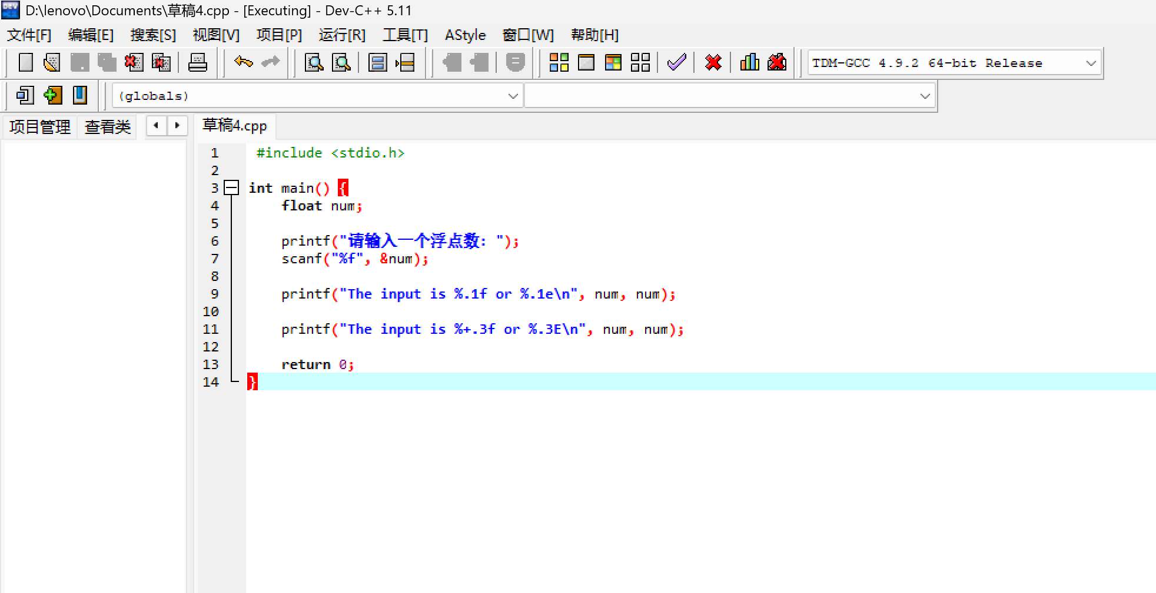This screenshot has width=1156, height=593.
Task: Click the Dev-C++ app icon in title bar
Action: [11, 10]
